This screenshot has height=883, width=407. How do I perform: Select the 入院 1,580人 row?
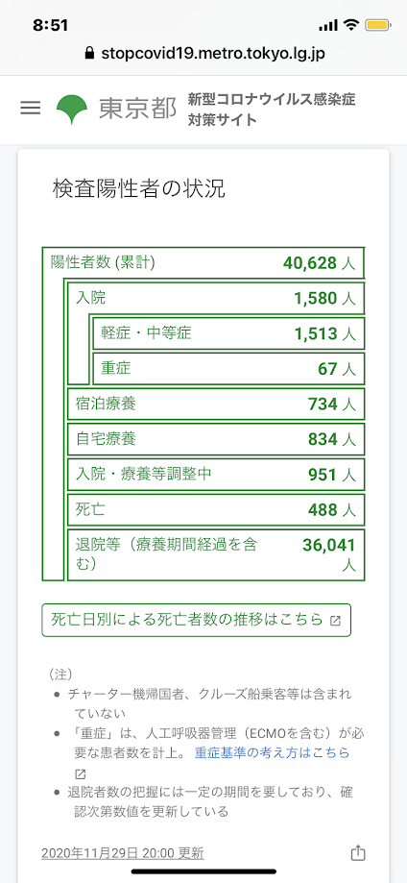(x=216, y=299)
